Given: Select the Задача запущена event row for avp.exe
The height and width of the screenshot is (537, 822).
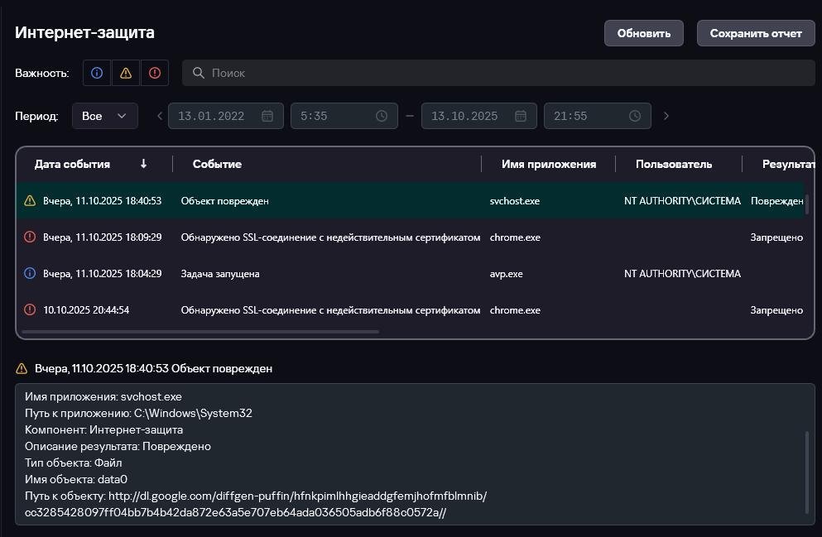Looking at the screenshot, I should click(x=331, y=273).
